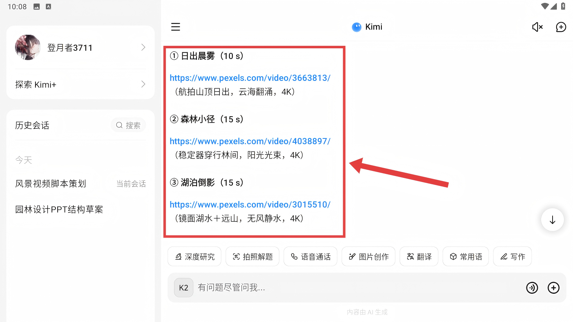Select the 深度研究 quick action
This screenshot has width=573, height=322.
[194, 257]
